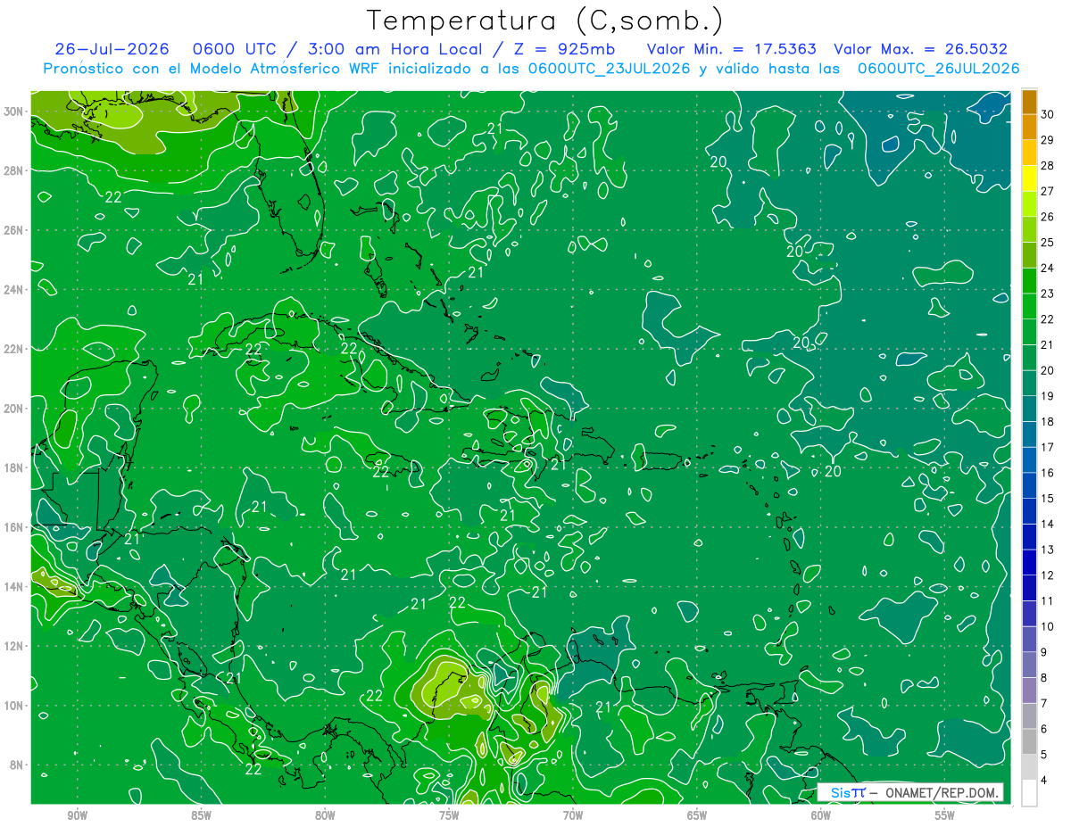
Task: Pick the teal segment between 18 and 19
Action: [x=1029, y=409]
